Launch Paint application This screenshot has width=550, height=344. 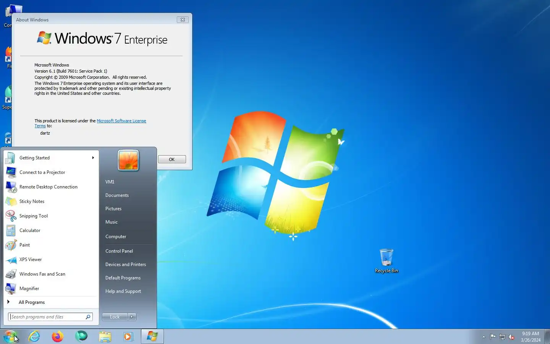point(51,245)
